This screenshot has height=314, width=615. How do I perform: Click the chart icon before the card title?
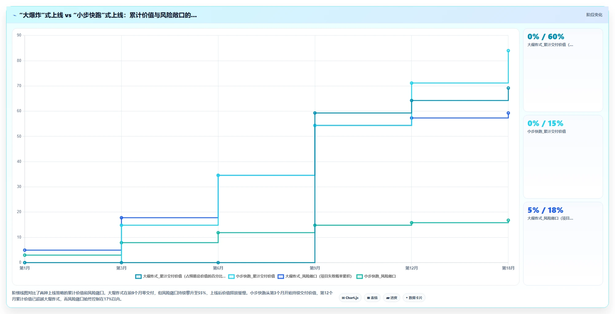click(14, 15)
